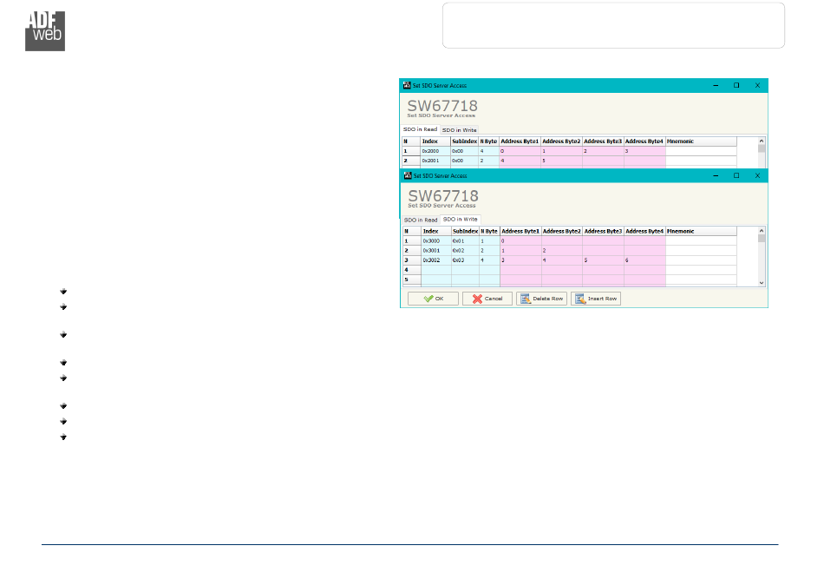
Task: Click SubIndex cell of the 0x2001 row
Action: click(465, 161)
